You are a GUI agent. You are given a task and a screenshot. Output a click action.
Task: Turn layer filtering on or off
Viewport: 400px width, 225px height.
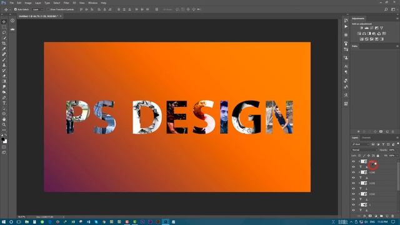(398, 144)
